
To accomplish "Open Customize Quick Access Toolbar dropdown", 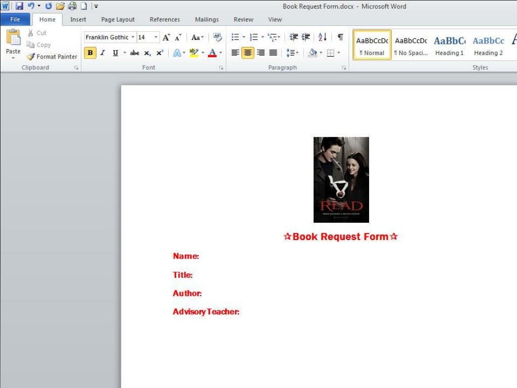I will click(96, 6).
